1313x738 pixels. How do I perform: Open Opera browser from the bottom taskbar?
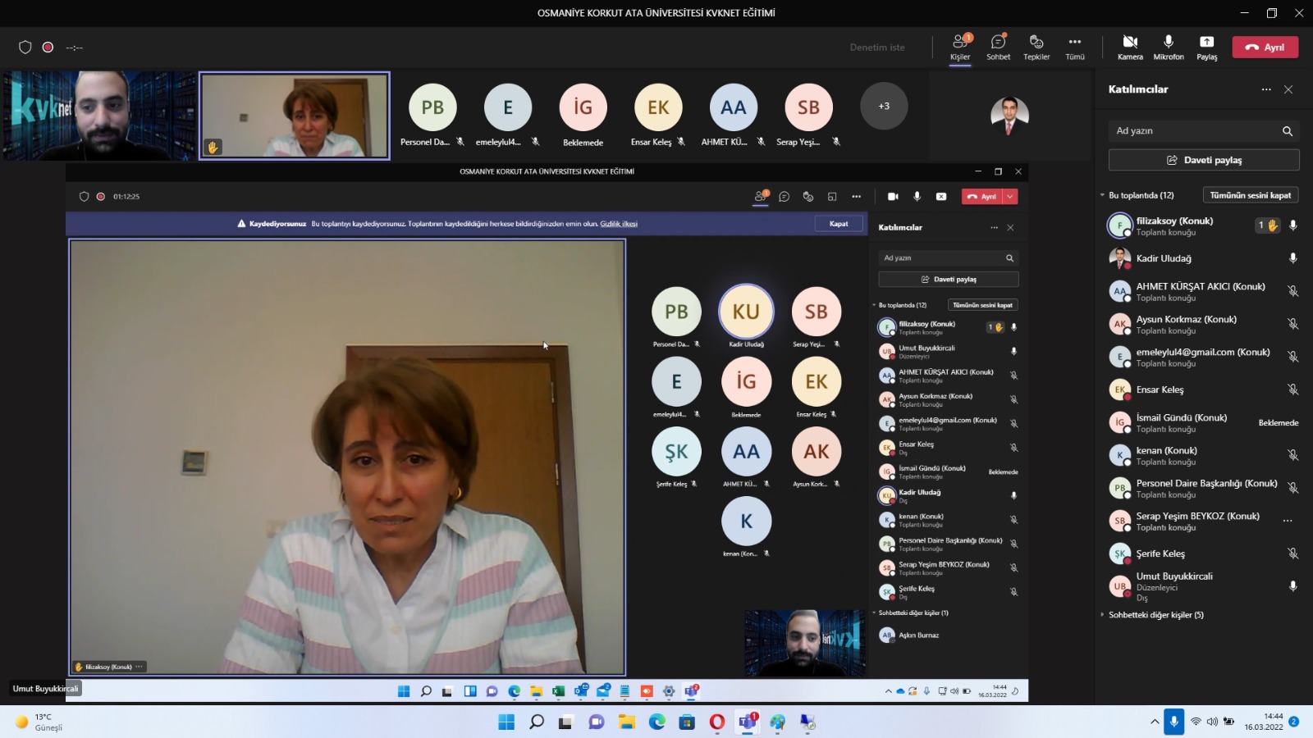[x=717, y=722]
